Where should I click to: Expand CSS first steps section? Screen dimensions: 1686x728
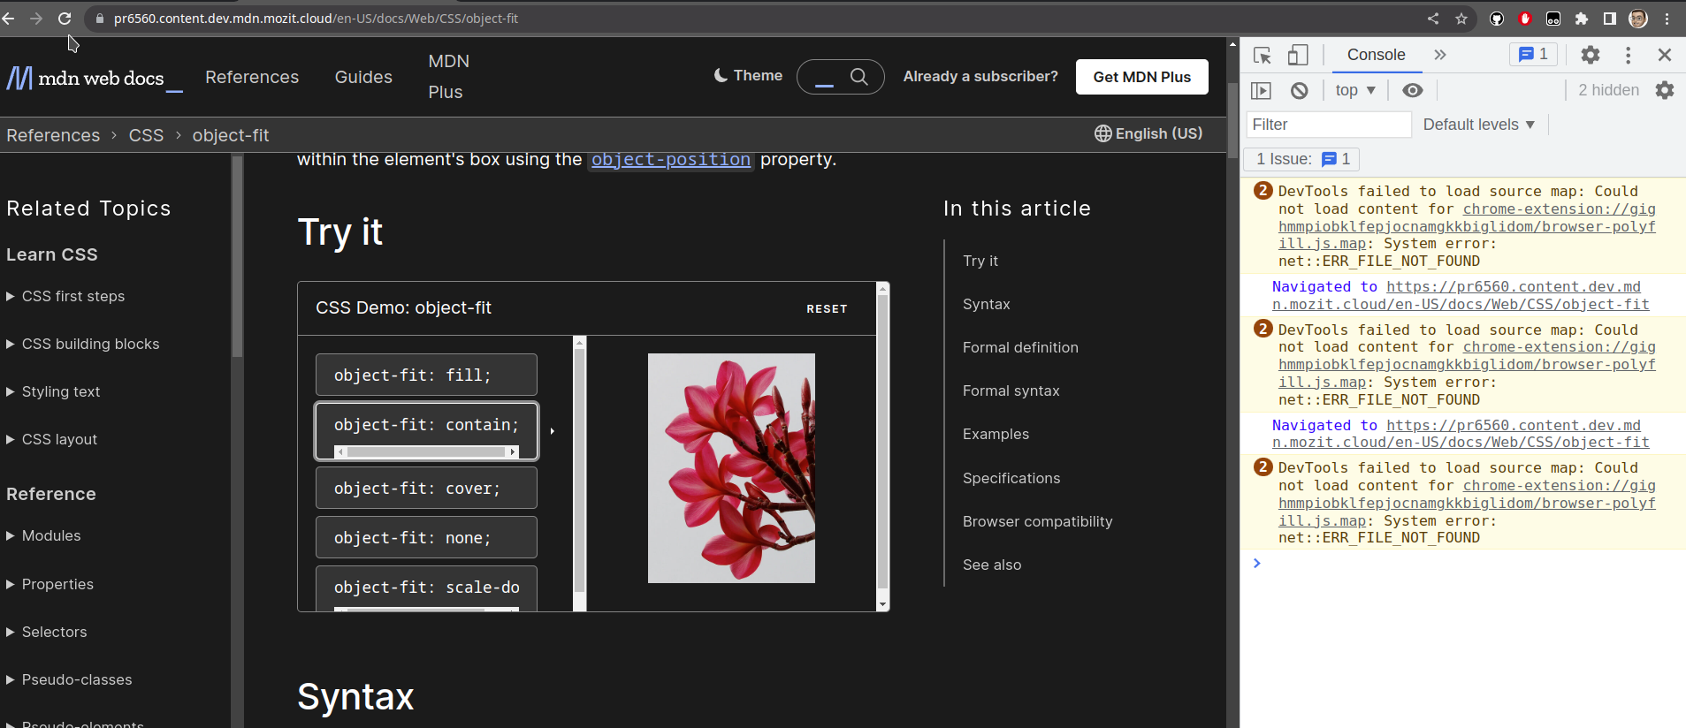(65, 296)
